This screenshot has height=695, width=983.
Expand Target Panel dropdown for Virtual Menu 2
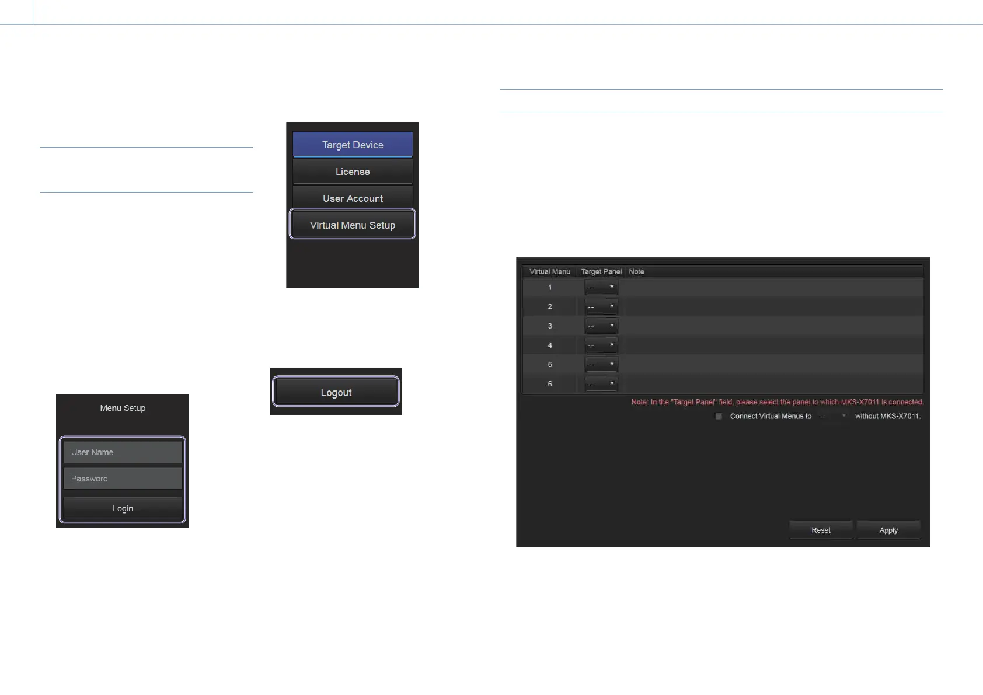click(x=601, y=306)
